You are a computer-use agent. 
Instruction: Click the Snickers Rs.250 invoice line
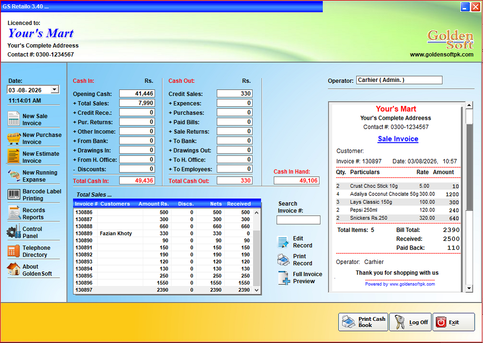point(398,218)
